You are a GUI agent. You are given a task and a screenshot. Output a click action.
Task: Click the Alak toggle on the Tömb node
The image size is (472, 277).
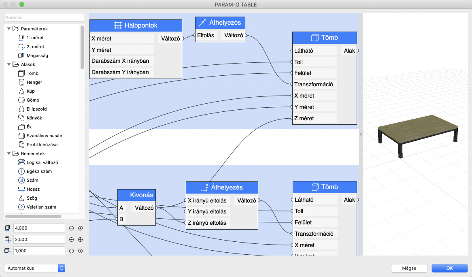[x=349, y=51]
